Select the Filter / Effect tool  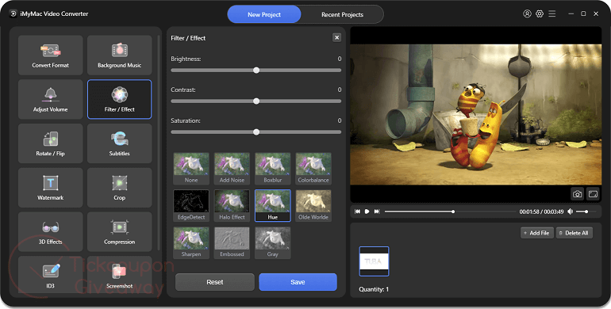119,99
